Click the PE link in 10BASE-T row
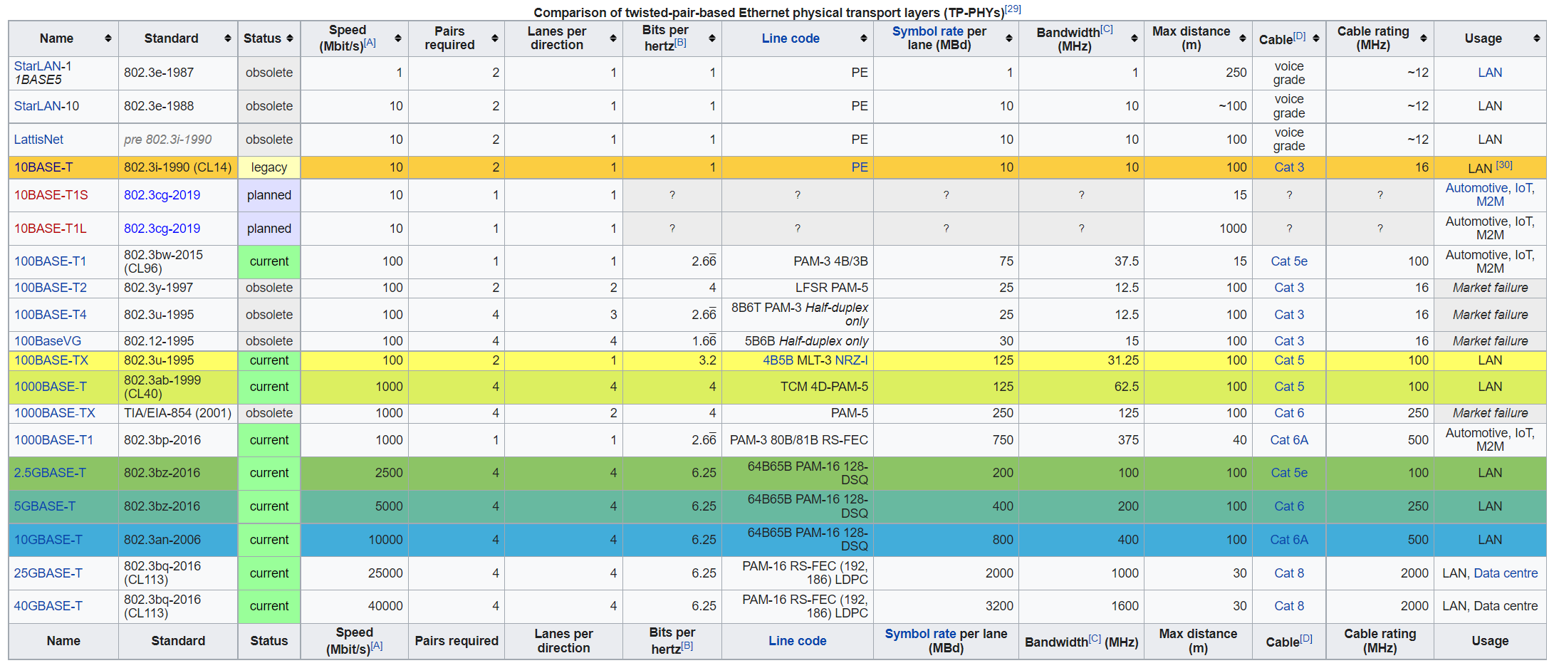Viewport: 1554px width, 668px height. [x=860, y=167]
